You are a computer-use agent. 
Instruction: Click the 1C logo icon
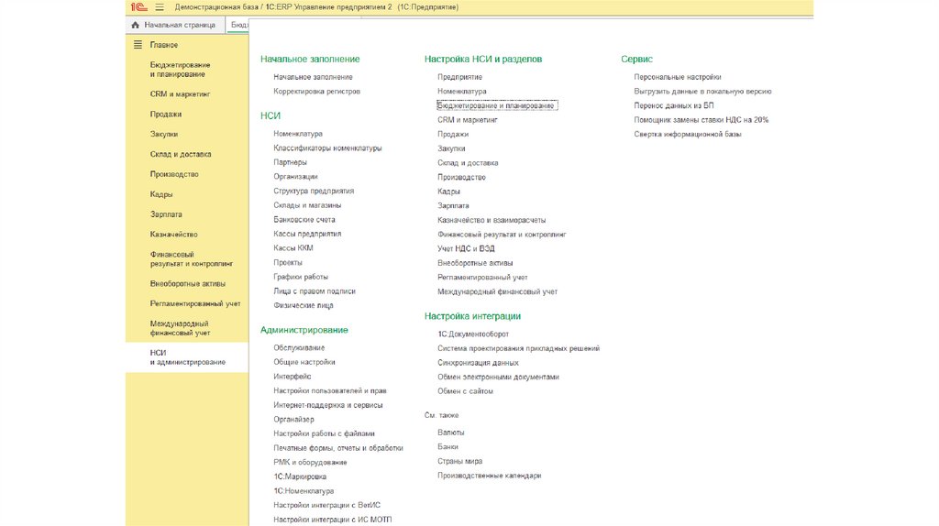tap(139, 7)
